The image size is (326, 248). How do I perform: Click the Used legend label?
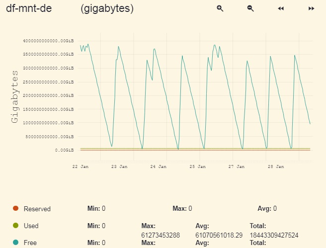point(31,226)
